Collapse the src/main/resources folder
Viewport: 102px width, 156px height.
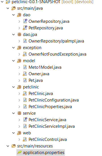click(8, 146)
